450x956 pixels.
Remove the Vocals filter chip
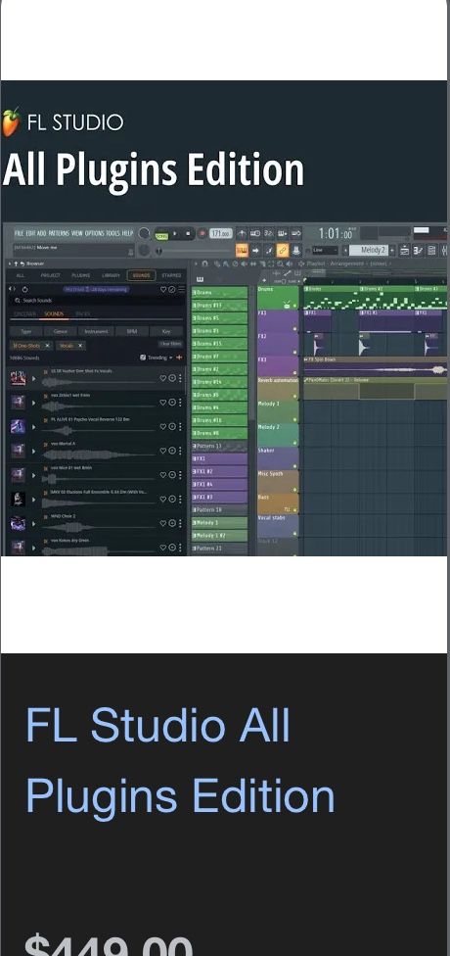[x=80, y=346]
